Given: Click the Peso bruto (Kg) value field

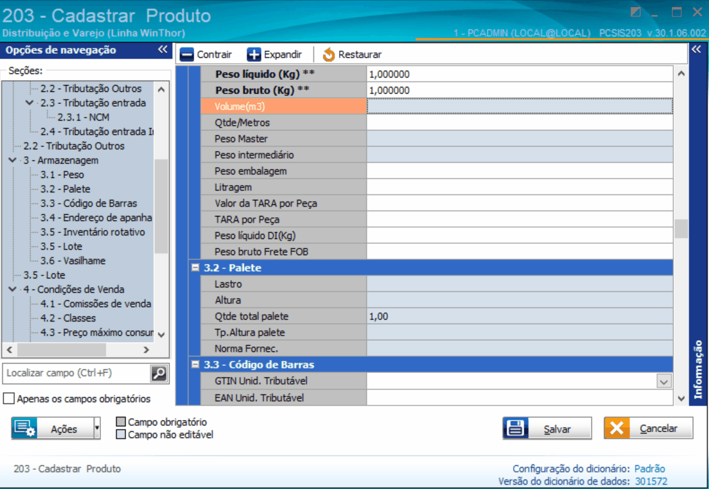Looking at the screenshot, I should pyautogui.click(x=519, y=90).
